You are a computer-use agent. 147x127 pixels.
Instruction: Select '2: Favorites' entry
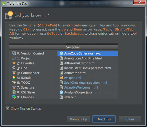[26, 63]
